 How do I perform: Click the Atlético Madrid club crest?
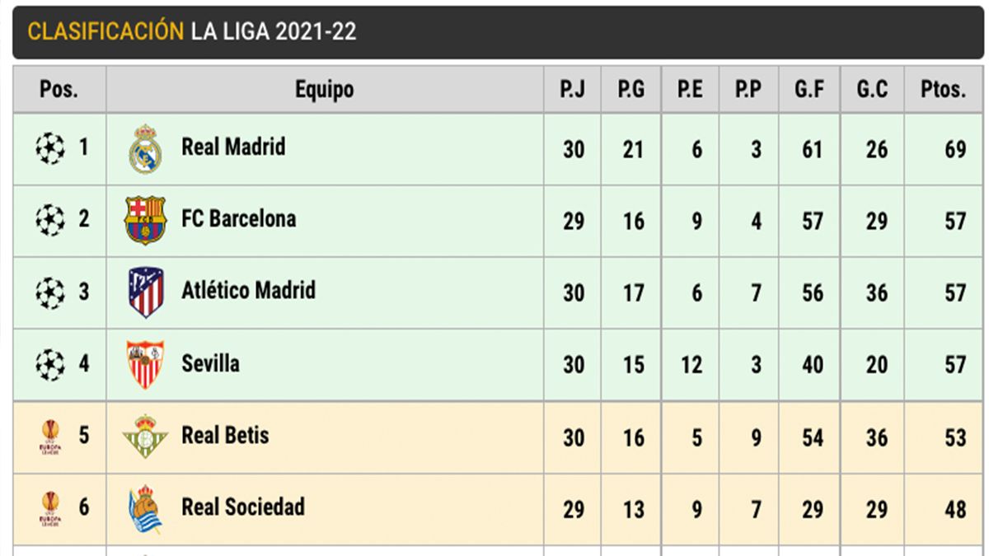click(146, 292)
